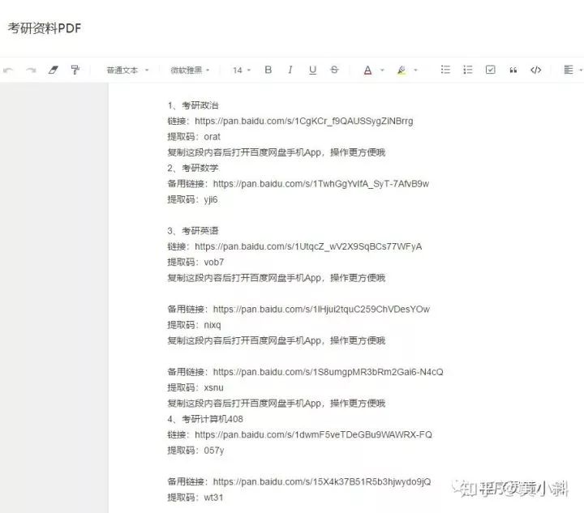Open backup link ending Gai6-N4cQ
This screenshot has height=513, width=584.
328,372
